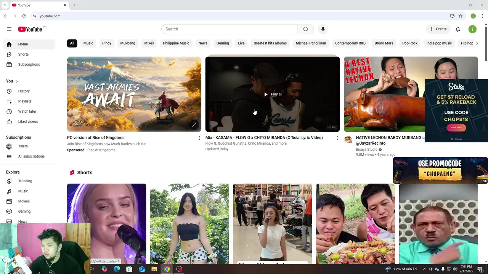The height and width of the screenshot is (274, 488).
Task: Click the search magnifier button
Action: click(305, 29)
